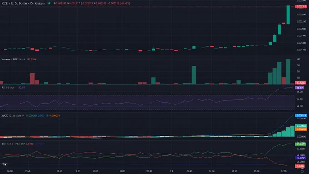Click the 0.002000 price axis label
The height and width of the screenshot is (174, 309).
(301, 29)
